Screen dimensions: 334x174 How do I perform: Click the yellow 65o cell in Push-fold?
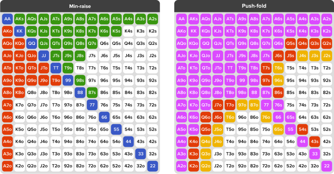278,129
